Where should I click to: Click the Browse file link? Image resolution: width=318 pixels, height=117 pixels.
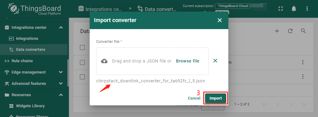tap(188, 61)
